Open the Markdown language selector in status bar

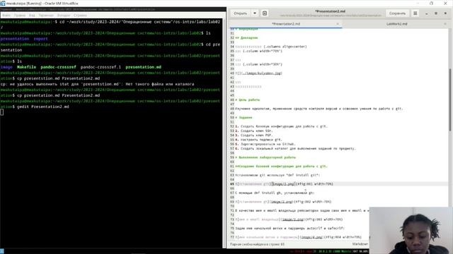[360, 244]
